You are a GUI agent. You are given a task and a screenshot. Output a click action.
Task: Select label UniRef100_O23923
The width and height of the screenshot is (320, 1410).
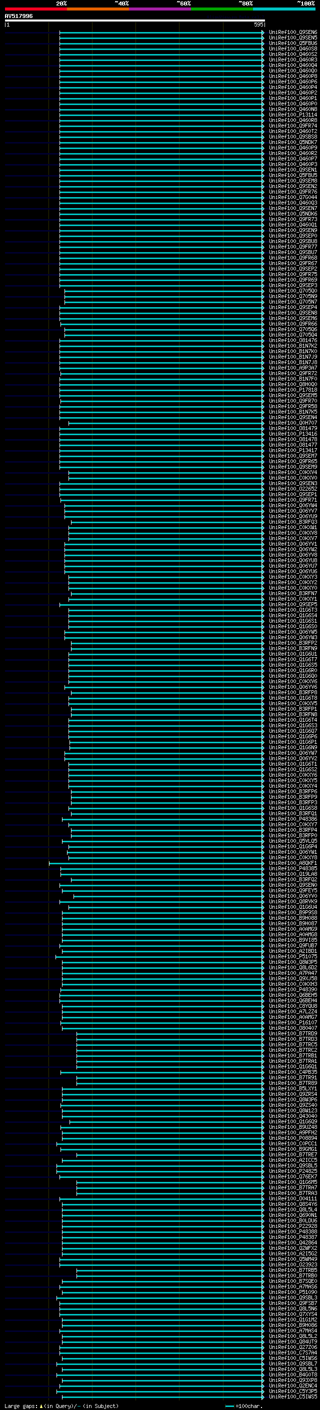click(293, 1265)
